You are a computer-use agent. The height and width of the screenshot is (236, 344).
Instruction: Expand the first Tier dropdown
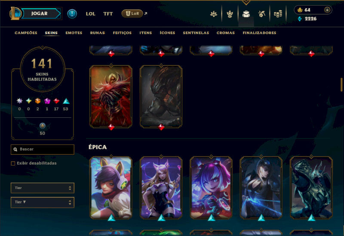tap(43, 188)
